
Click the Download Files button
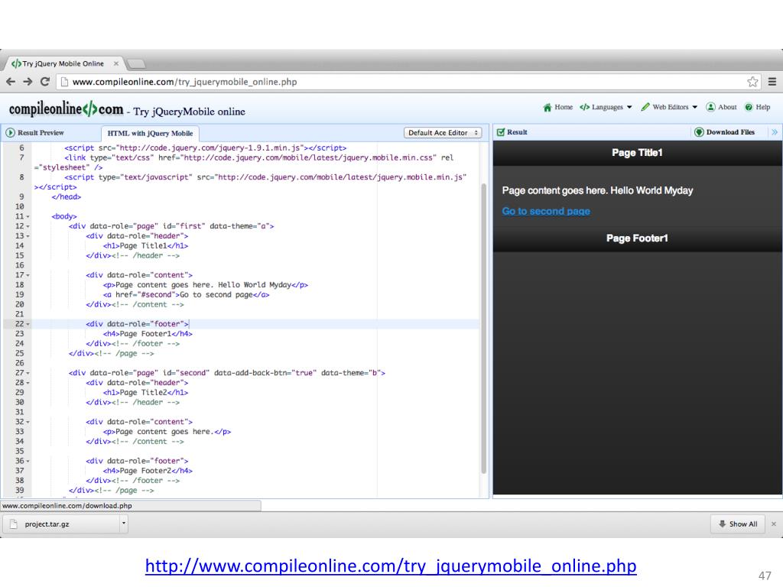725,132
